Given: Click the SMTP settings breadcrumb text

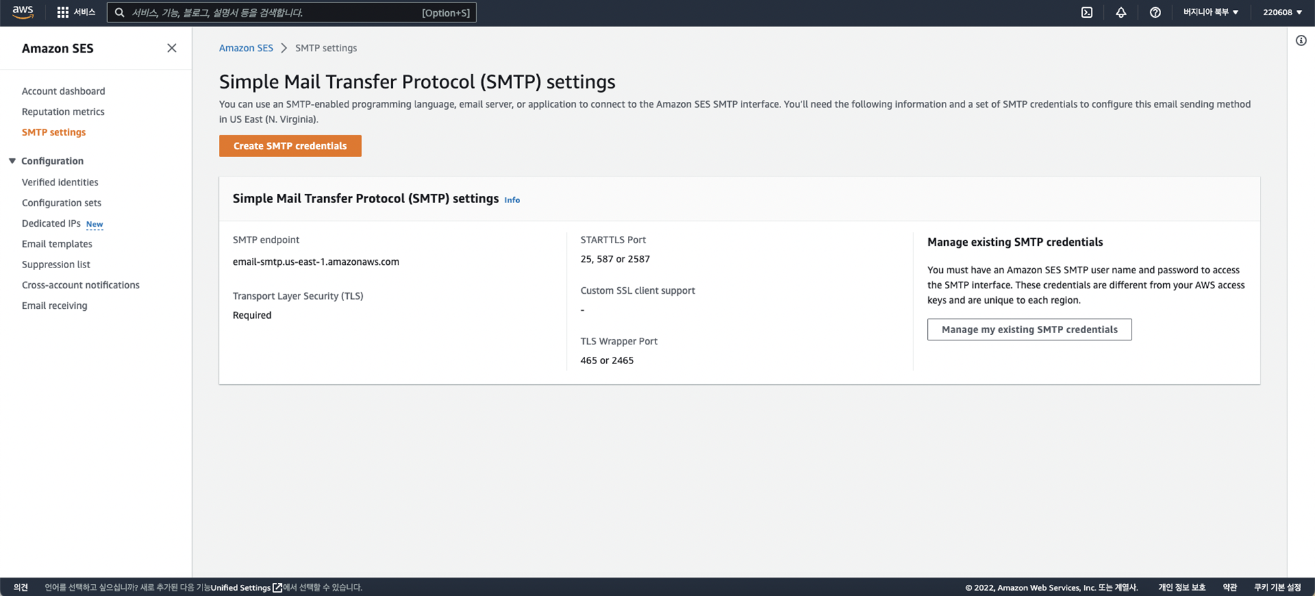Looking at the screenshot, I should [326, 48].
